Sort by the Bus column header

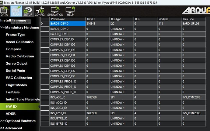[146, 19]
